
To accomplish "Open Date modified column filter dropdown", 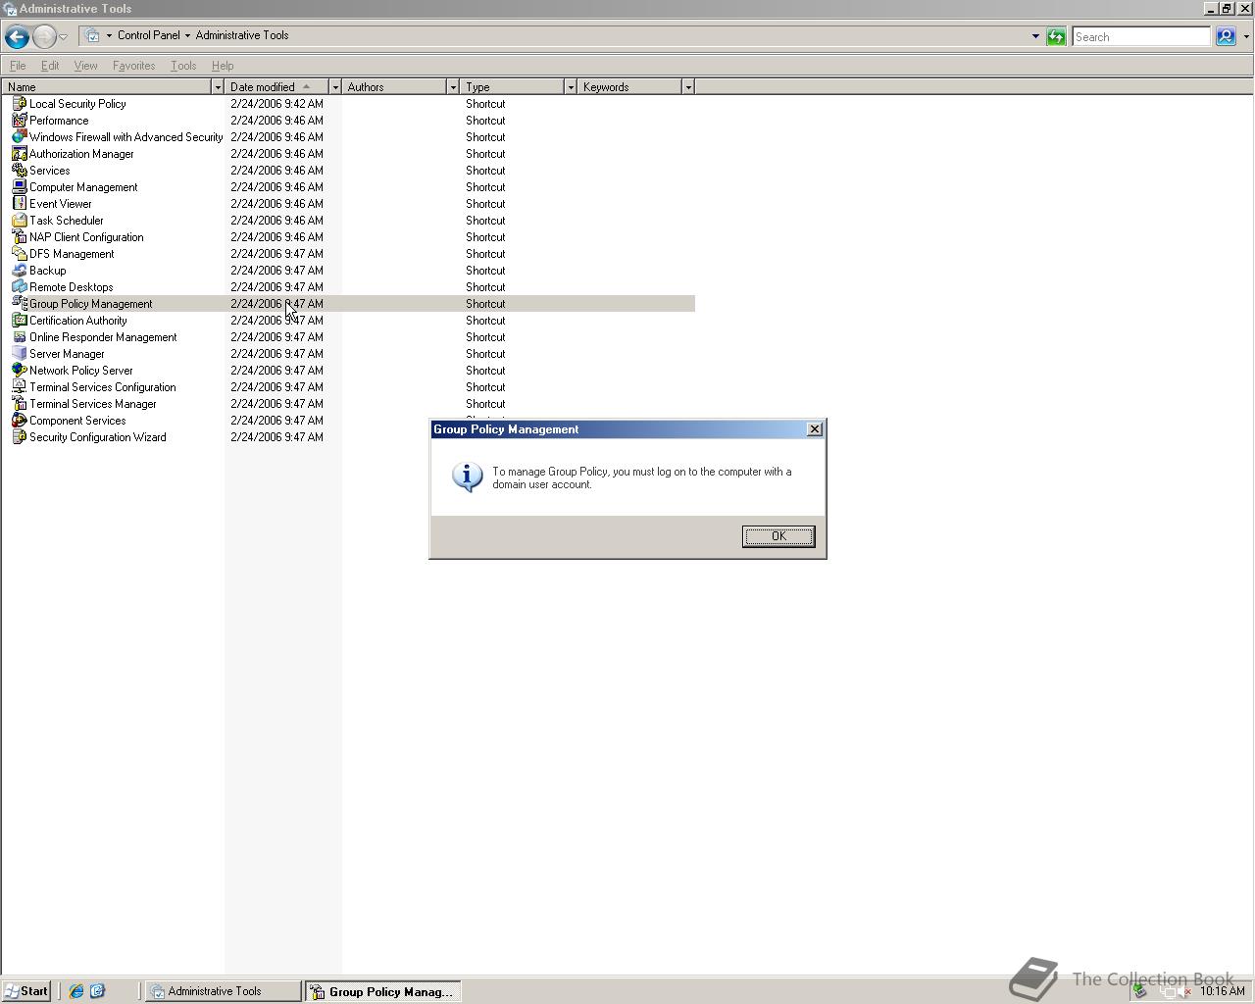I will pos(335,87).
